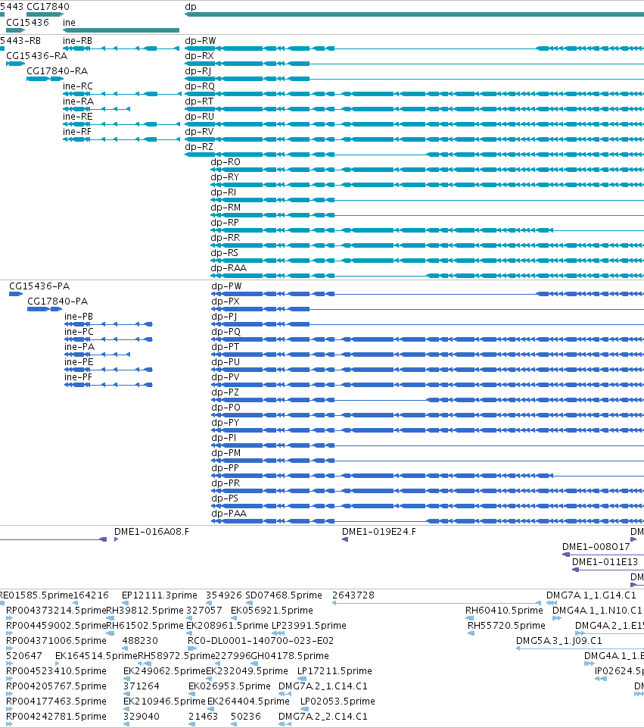The height and width of the screenshot is (728, 644).
Task: Click the dp gene label
Action: (191, 7)
